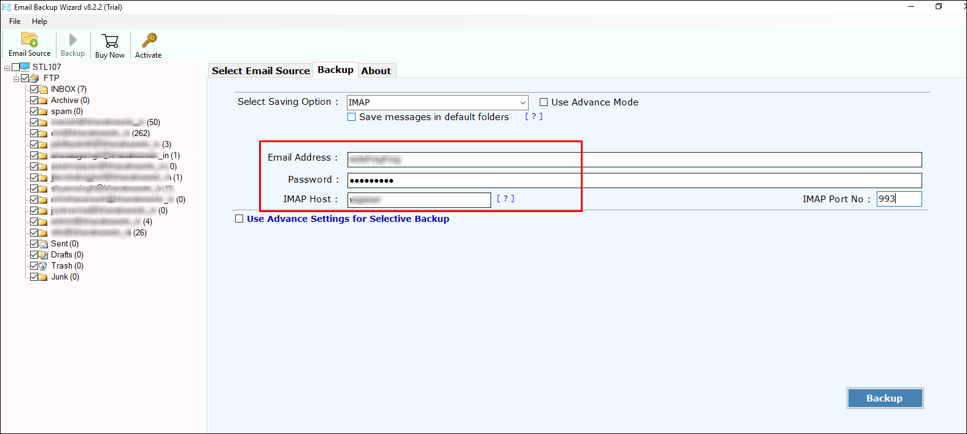Click the Backup toolbar play icon
Screen dimensions: 967x434
pos(73,40)
